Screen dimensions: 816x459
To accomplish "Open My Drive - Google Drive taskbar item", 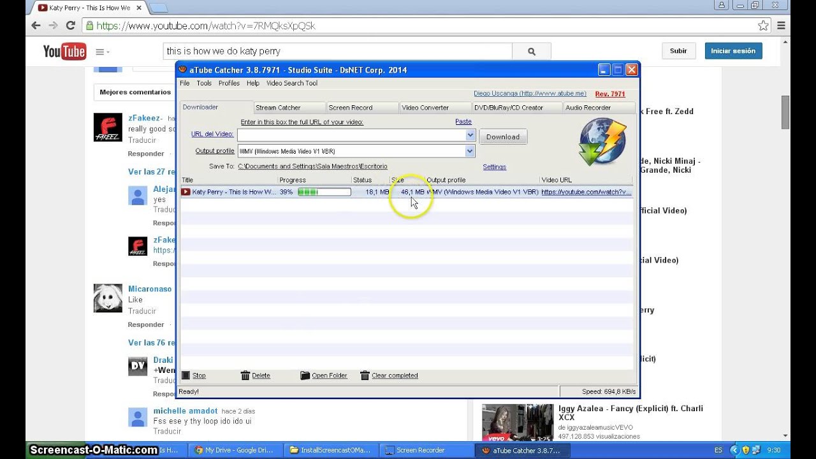I will (x=235, y=450).
